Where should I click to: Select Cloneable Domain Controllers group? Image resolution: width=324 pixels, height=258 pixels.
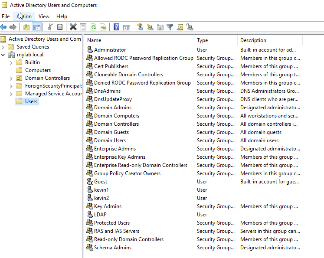coord(128,74)
